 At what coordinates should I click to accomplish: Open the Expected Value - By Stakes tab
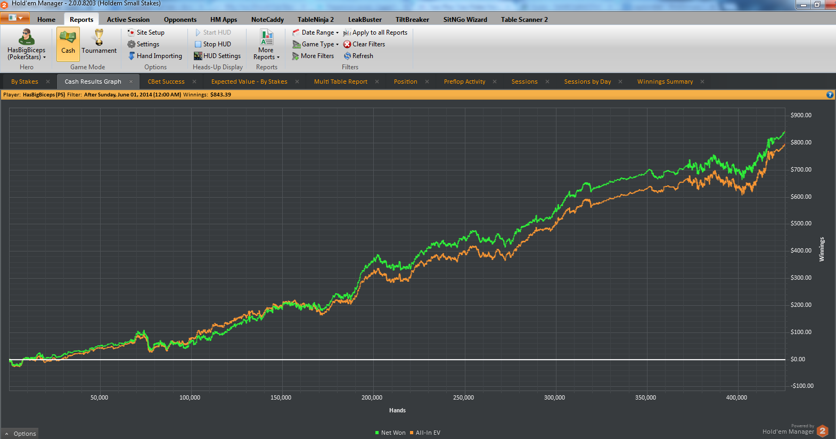pos(249,82)
